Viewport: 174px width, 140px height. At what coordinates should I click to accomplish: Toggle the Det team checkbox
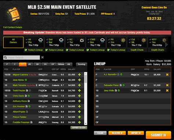[x=47, y=39]
